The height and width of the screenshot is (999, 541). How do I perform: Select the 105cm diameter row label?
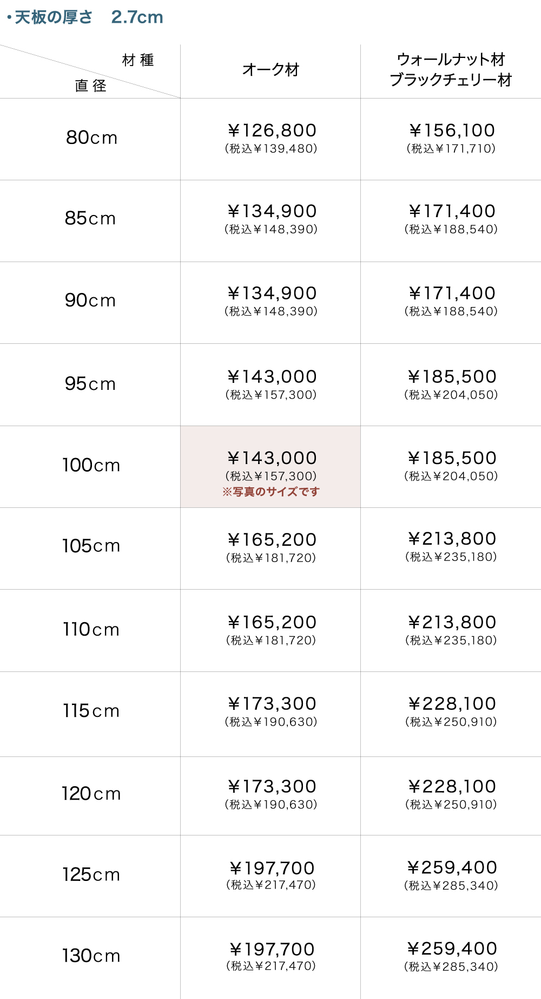tap(91, 546)
